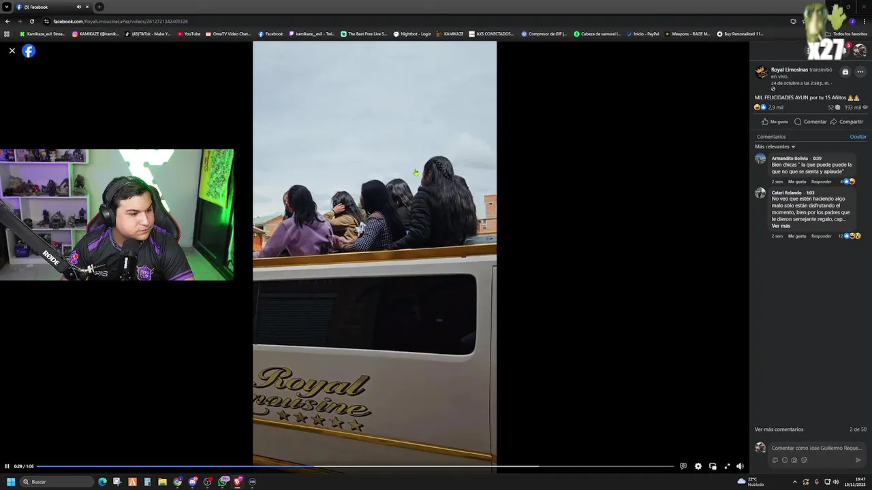Viewport: 872px width, 490px height.
Task: Open the Windows Start menu
Action: pyautogui.click(x=11, y=482)
